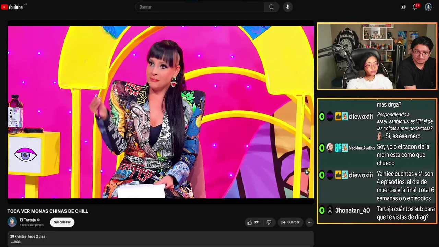This screenshot has width=439, height=247.
Task: Click the message 'Tartaja cuántos sub para que te vistas de drag?'
Action: 406,213
